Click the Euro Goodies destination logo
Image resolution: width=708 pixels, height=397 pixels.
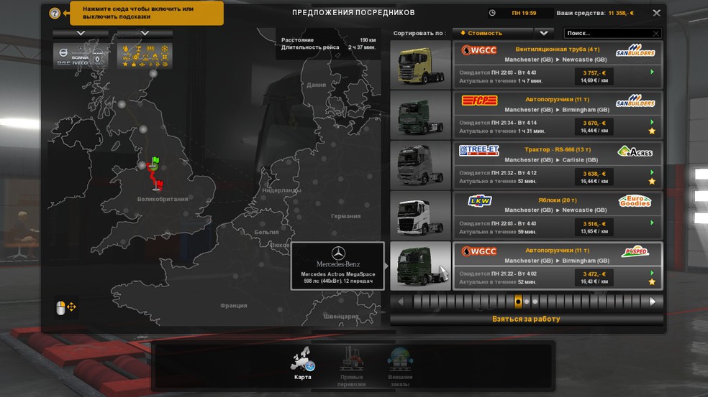[635, 201]
